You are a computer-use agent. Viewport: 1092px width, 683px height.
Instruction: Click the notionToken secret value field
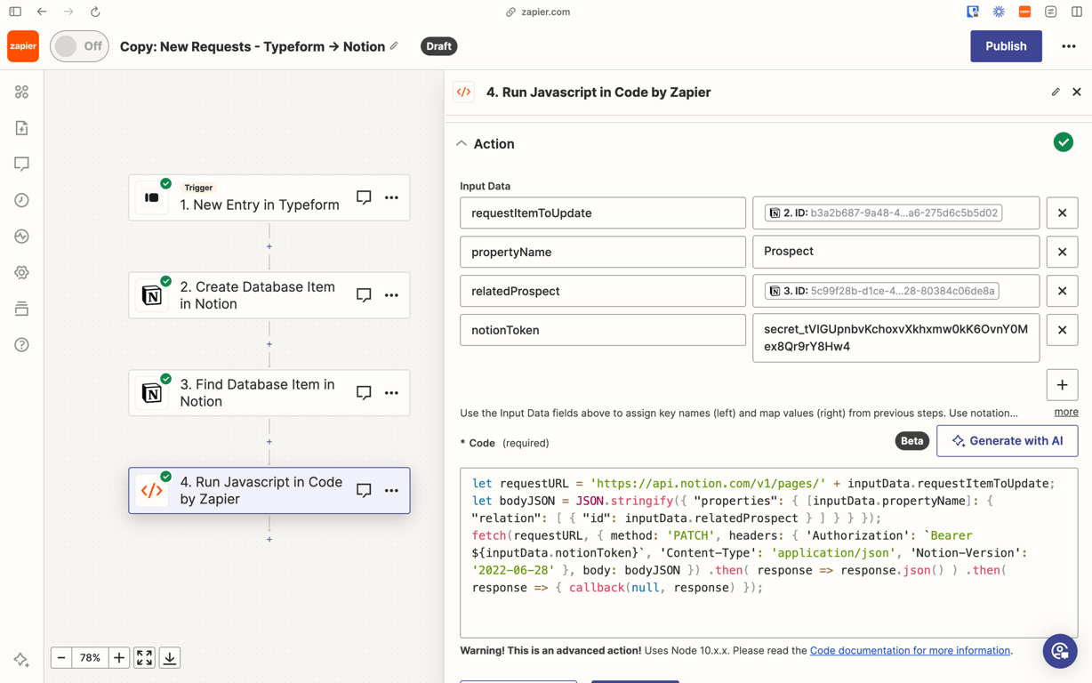895,338
